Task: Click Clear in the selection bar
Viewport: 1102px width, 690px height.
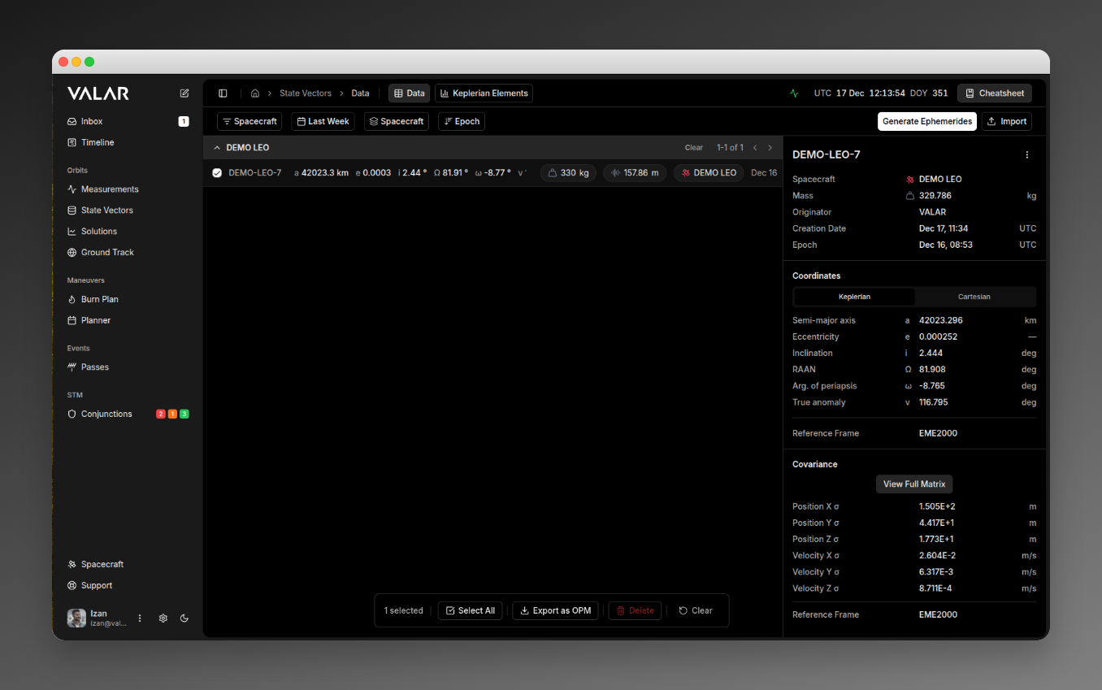Action: point(696,610)
